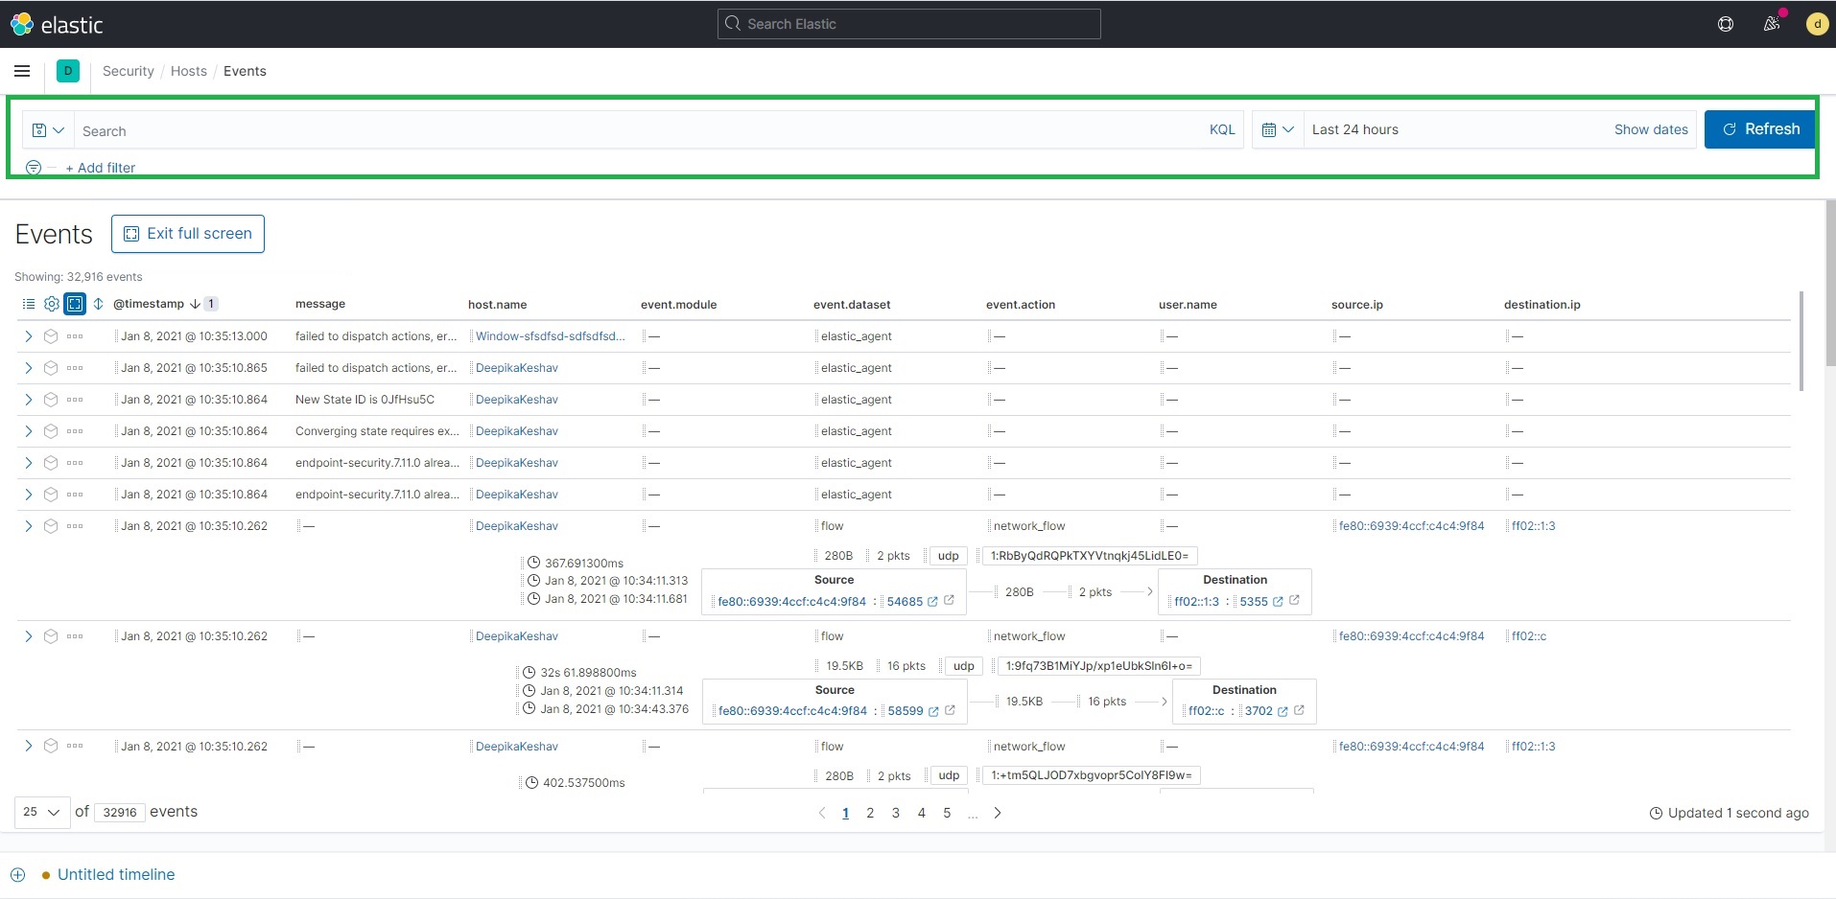Toggle the KQL language selector in the search bar

pos(1222,129)
